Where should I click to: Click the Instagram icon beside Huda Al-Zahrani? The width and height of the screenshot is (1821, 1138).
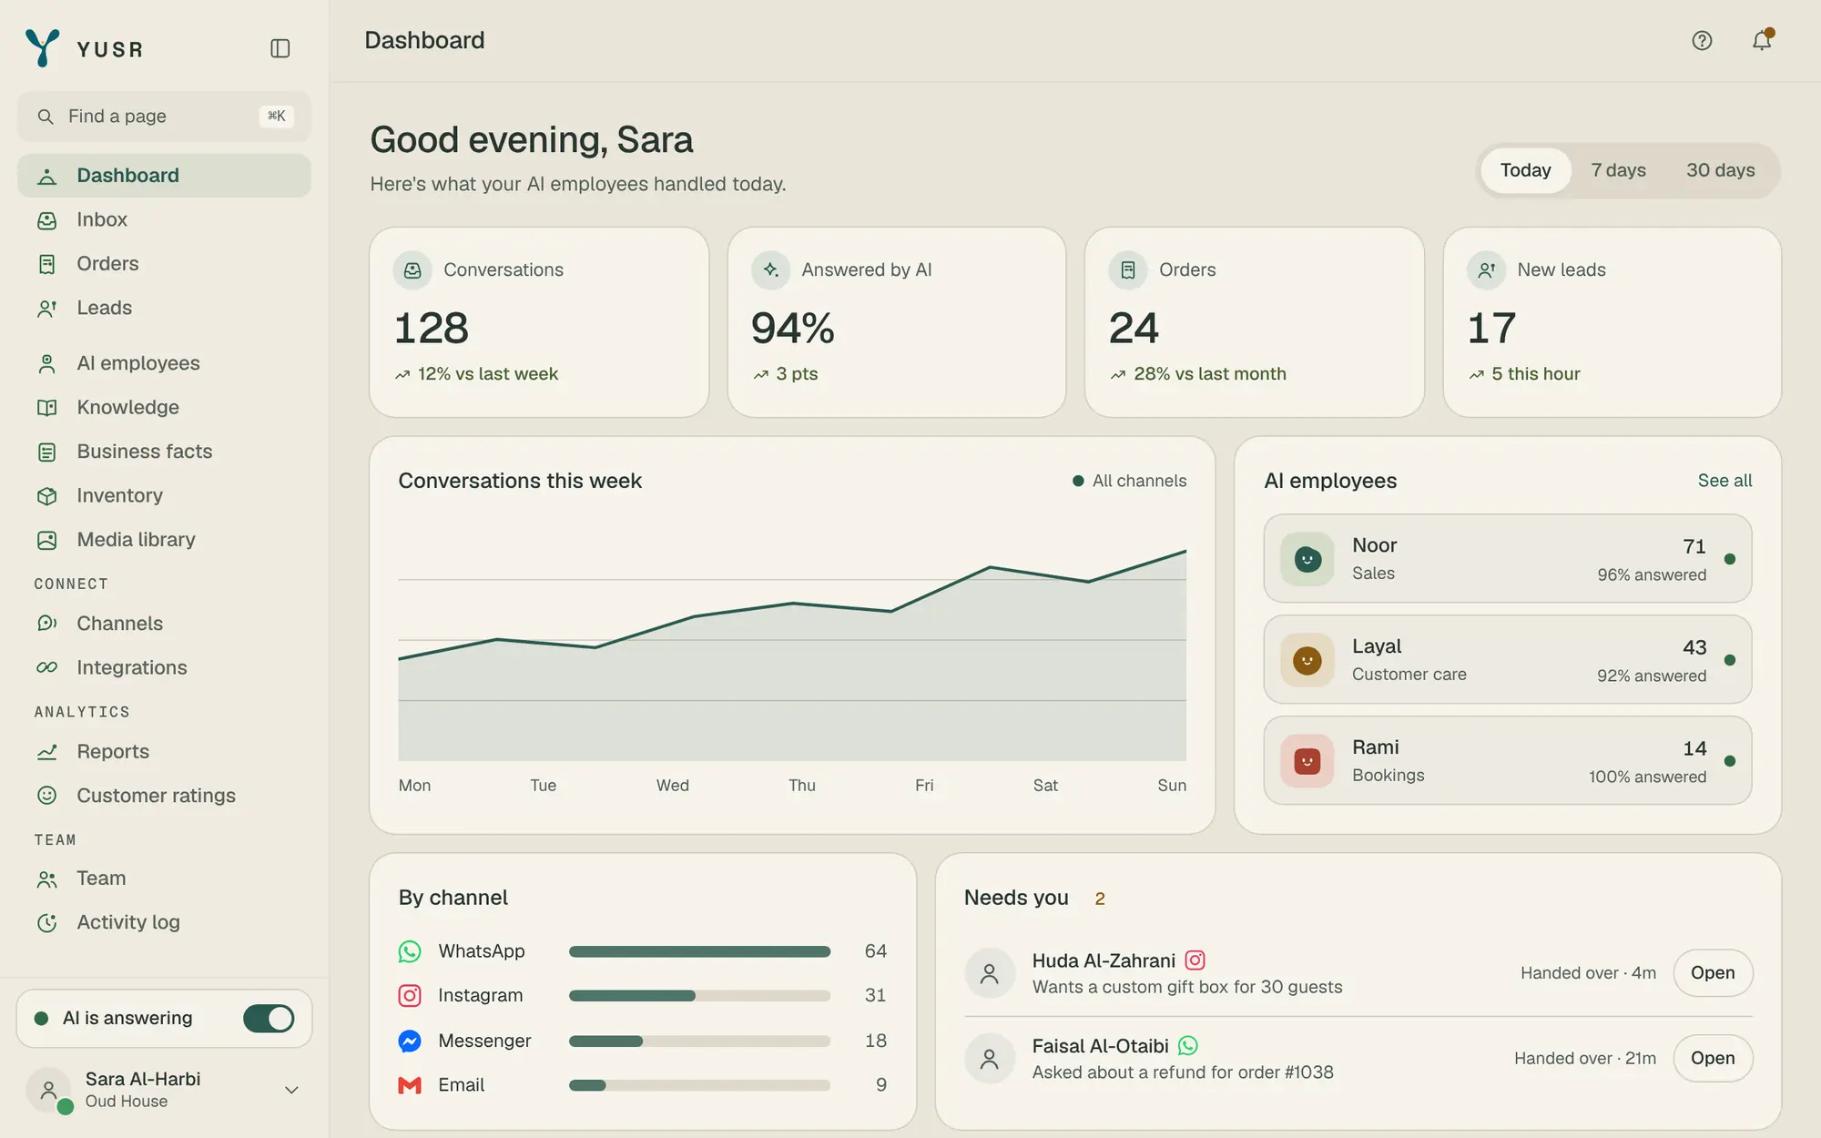pos(1195,960)
